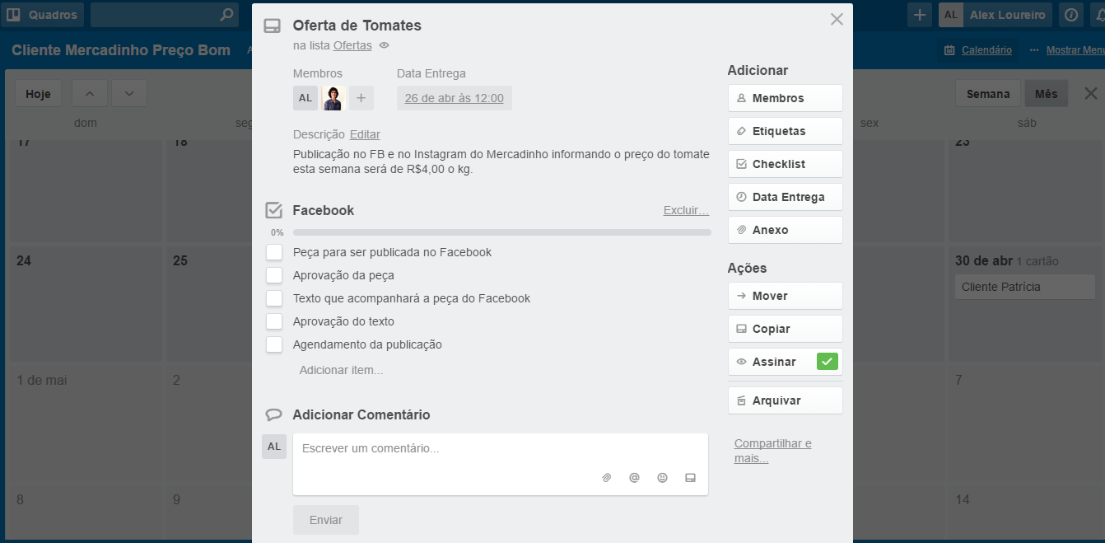Click the plus icon to add a member

(x=361, y=98)
